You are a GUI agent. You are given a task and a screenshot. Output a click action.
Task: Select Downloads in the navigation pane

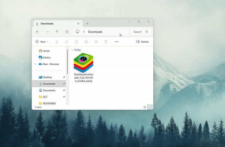point(49,84)
